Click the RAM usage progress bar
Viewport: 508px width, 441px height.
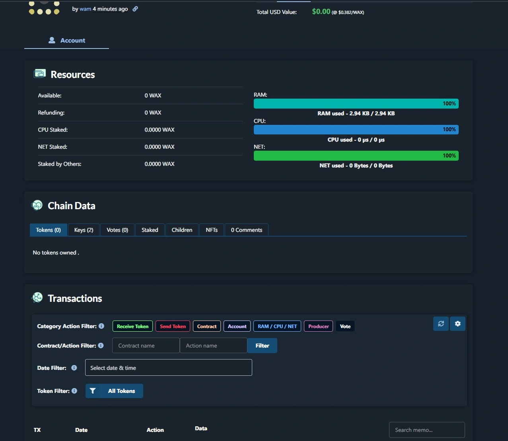[356, 103]
